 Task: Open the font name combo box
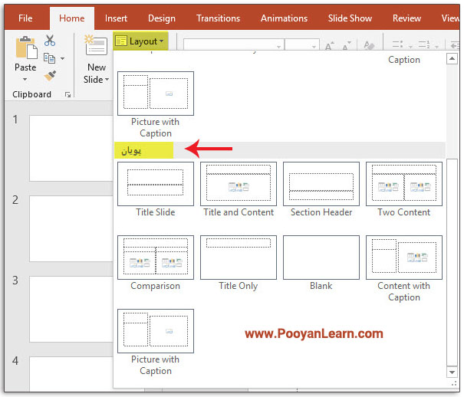(233, 45)
